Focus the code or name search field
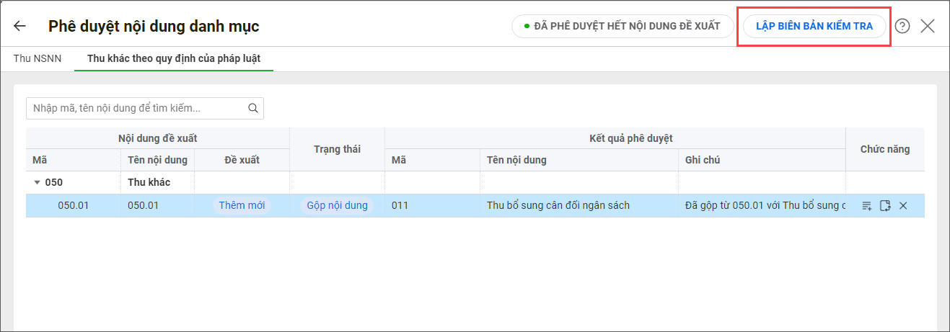The height and width of the screenshot is (332, 950). click(x=137, y=109)
